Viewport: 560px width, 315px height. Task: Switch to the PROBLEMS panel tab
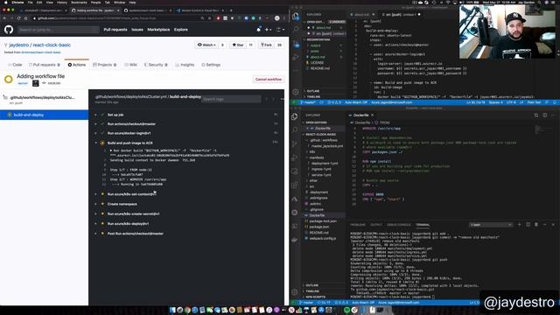(x=358, y=225)
